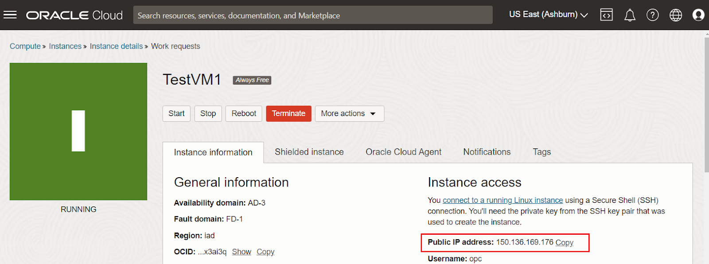Screen dimensions: 709x264
Task: Open the Cloud Shell developer tools icon
Action: [x=606, y=15]
